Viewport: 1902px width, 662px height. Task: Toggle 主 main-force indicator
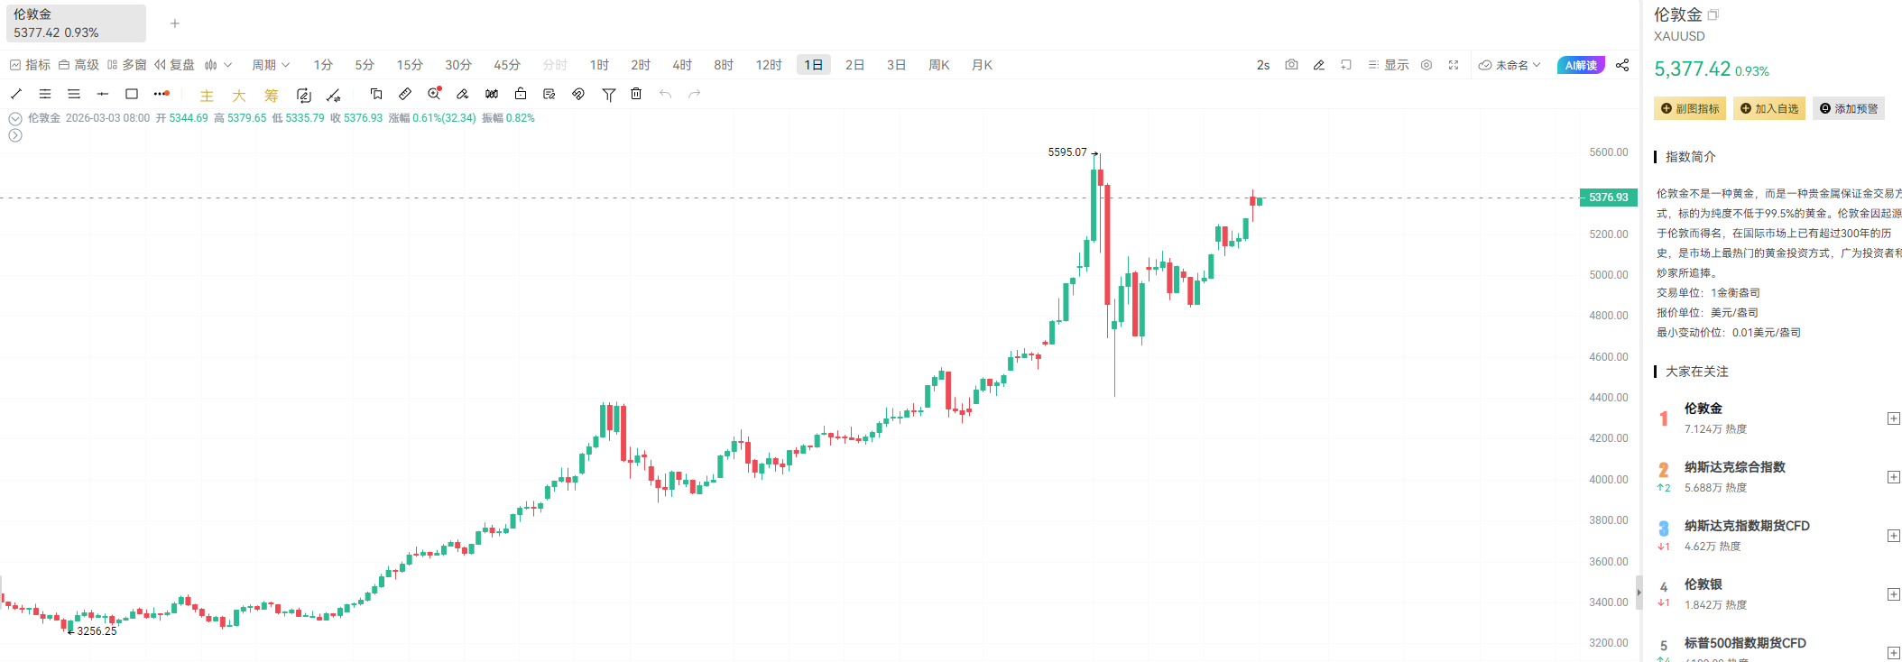point(207,95)
